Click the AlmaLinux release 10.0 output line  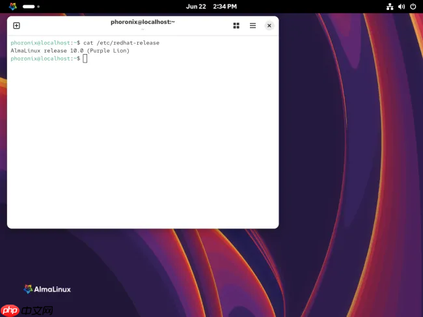point(70,51)
